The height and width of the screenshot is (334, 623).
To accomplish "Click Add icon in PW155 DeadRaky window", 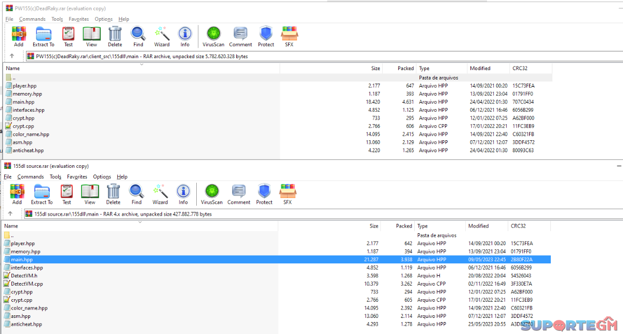I will coord(19,37).
